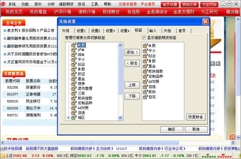The height and width of the screenshot is (159, 241).
Task: Click the app logo icon at top-left
Action: point(3,4)
